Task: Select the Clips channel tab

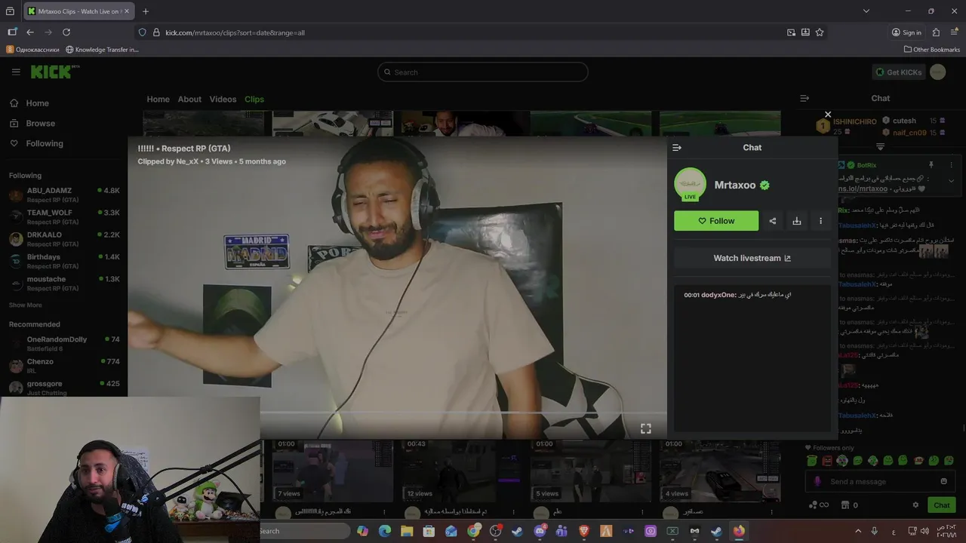Action: [254, 100]
